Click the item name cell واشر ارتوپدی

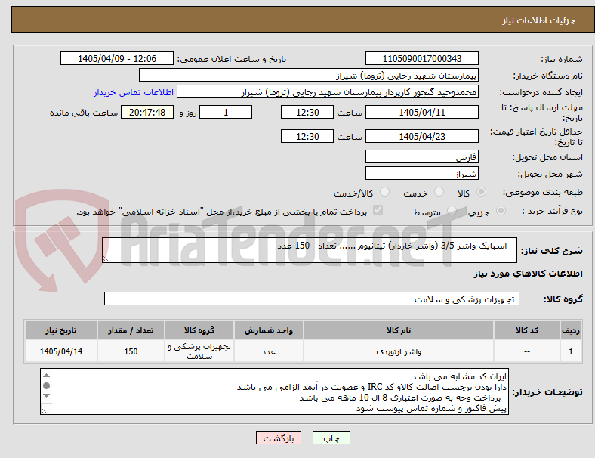click(x=399, y=351)
